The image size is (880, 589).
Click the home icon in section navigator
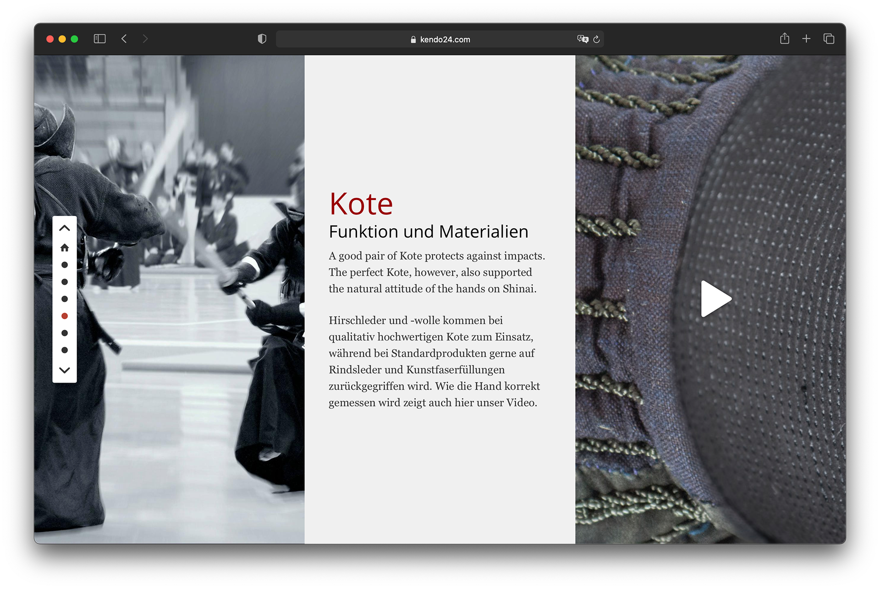[x=65, y=248]
